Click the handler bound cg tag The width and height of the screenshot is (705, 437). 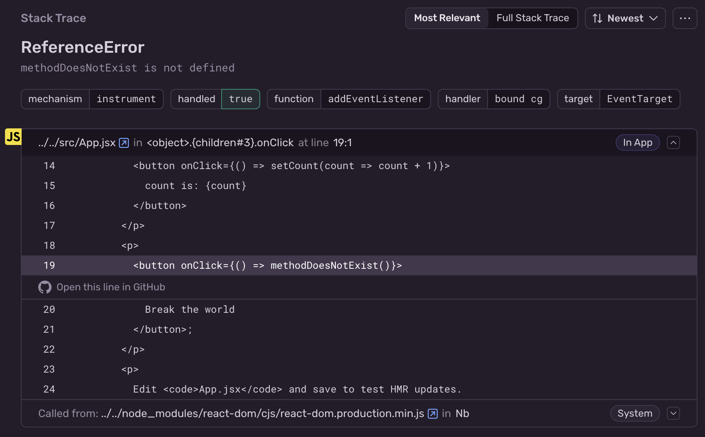pyautogui.click(x=494, y=99)
